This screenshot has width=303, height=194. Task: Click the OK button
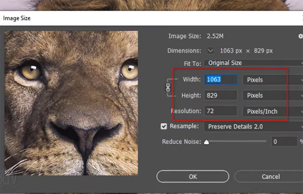193,177
